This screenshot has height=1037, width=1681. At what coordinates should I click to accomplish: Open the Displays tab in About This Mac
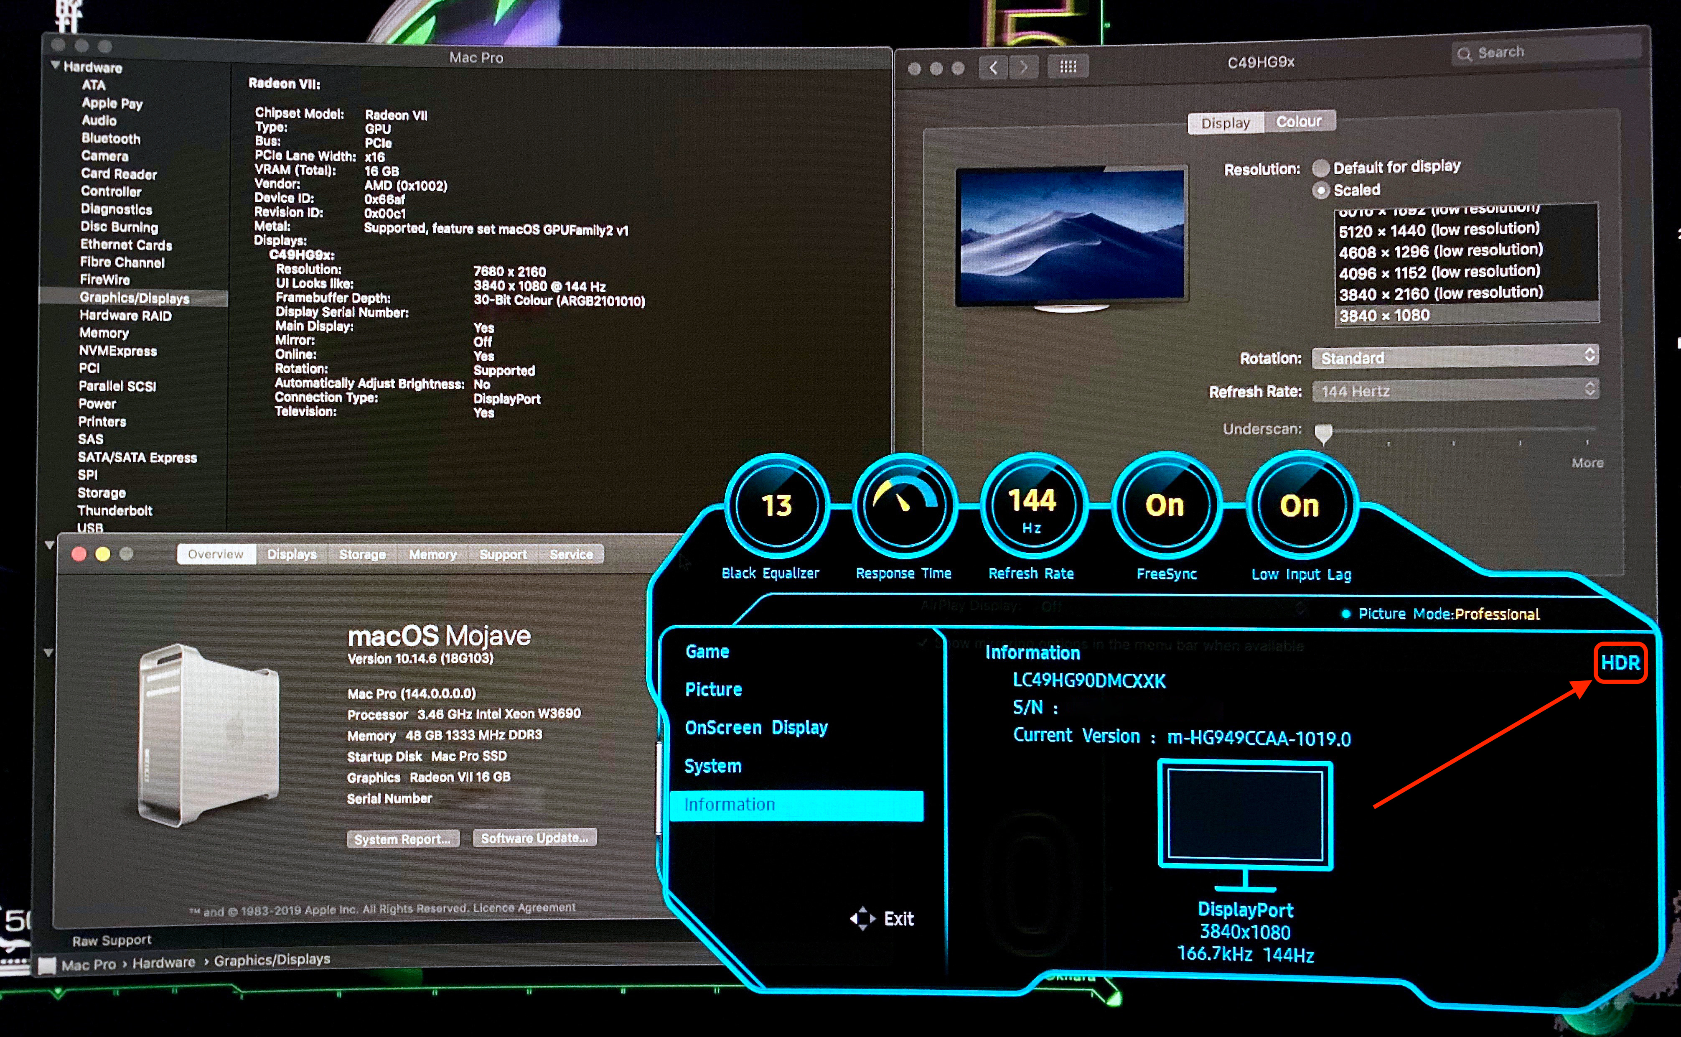point(292,554)
